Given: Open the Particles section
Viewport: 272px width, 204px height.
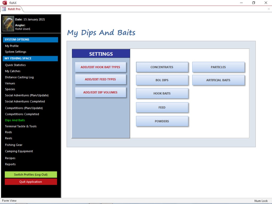Looking at the screenshot, I should click(x=218, y=67).
